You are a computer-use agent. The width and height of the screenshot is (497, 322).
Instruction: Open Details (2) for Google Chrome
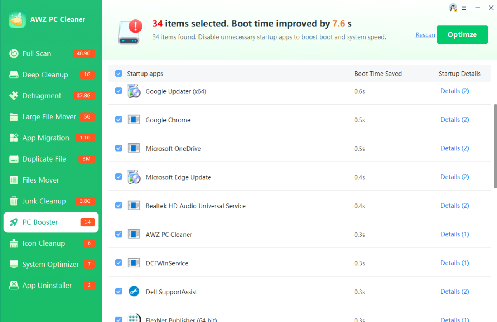click(x=455, y=120)
